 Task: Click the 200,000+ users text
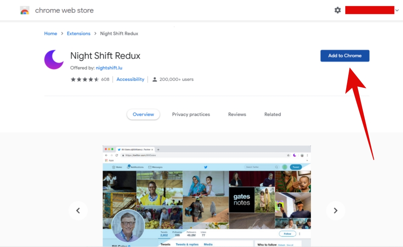(176, 79)
